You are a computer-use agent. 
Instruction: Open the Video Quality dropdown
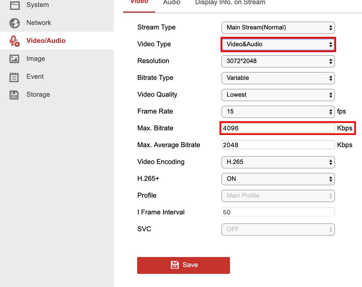point(278,95)
